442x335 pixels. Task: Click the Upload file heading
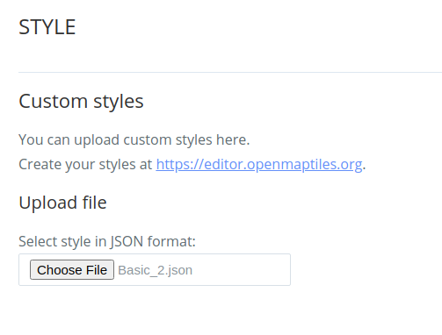[x=62, y=203]
